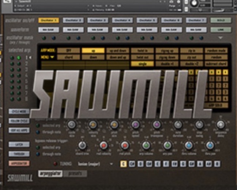
Task: Select arp slot number 1
Action: click(27, 57)
